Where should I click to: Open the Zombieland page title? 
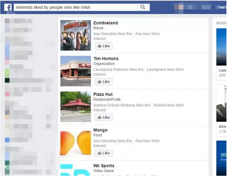tap(105, 23)
